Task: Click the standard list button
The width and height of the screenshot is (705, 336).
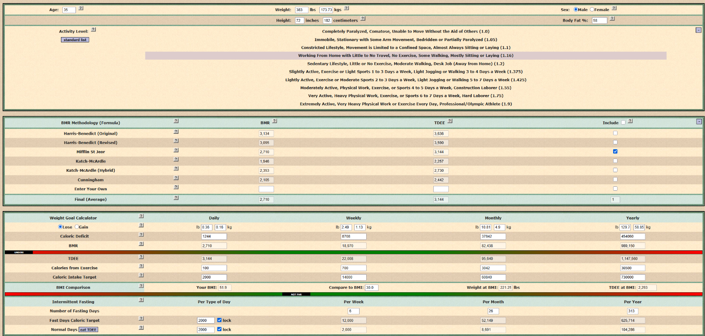Action: tap(75, 40)
